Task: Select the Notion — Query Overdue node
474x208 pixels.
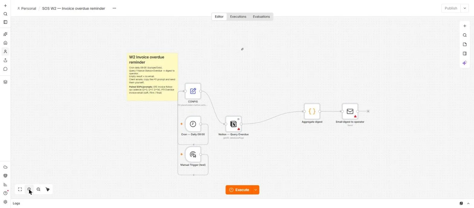Action: pyautogui.click(x=233, y=124)
